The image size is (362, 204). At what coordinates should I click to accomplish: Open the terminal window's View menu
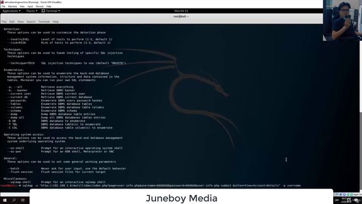[x=20, y=22]
